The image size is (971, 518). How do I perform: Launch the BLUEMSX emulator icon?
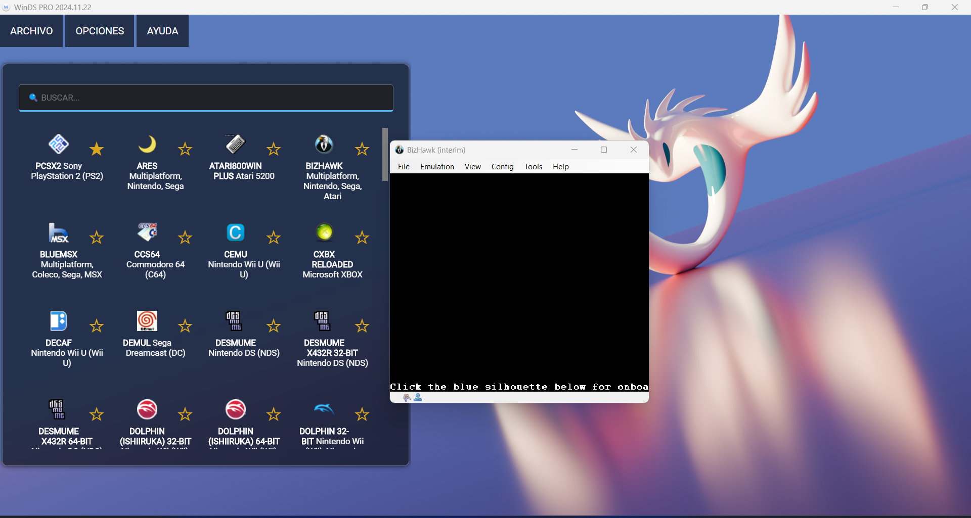click(x=59, y=232)
